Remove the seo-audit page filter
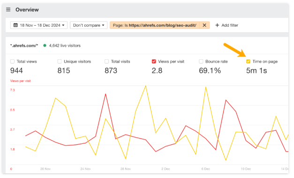294x178 pixels. (x=204, y=25)
